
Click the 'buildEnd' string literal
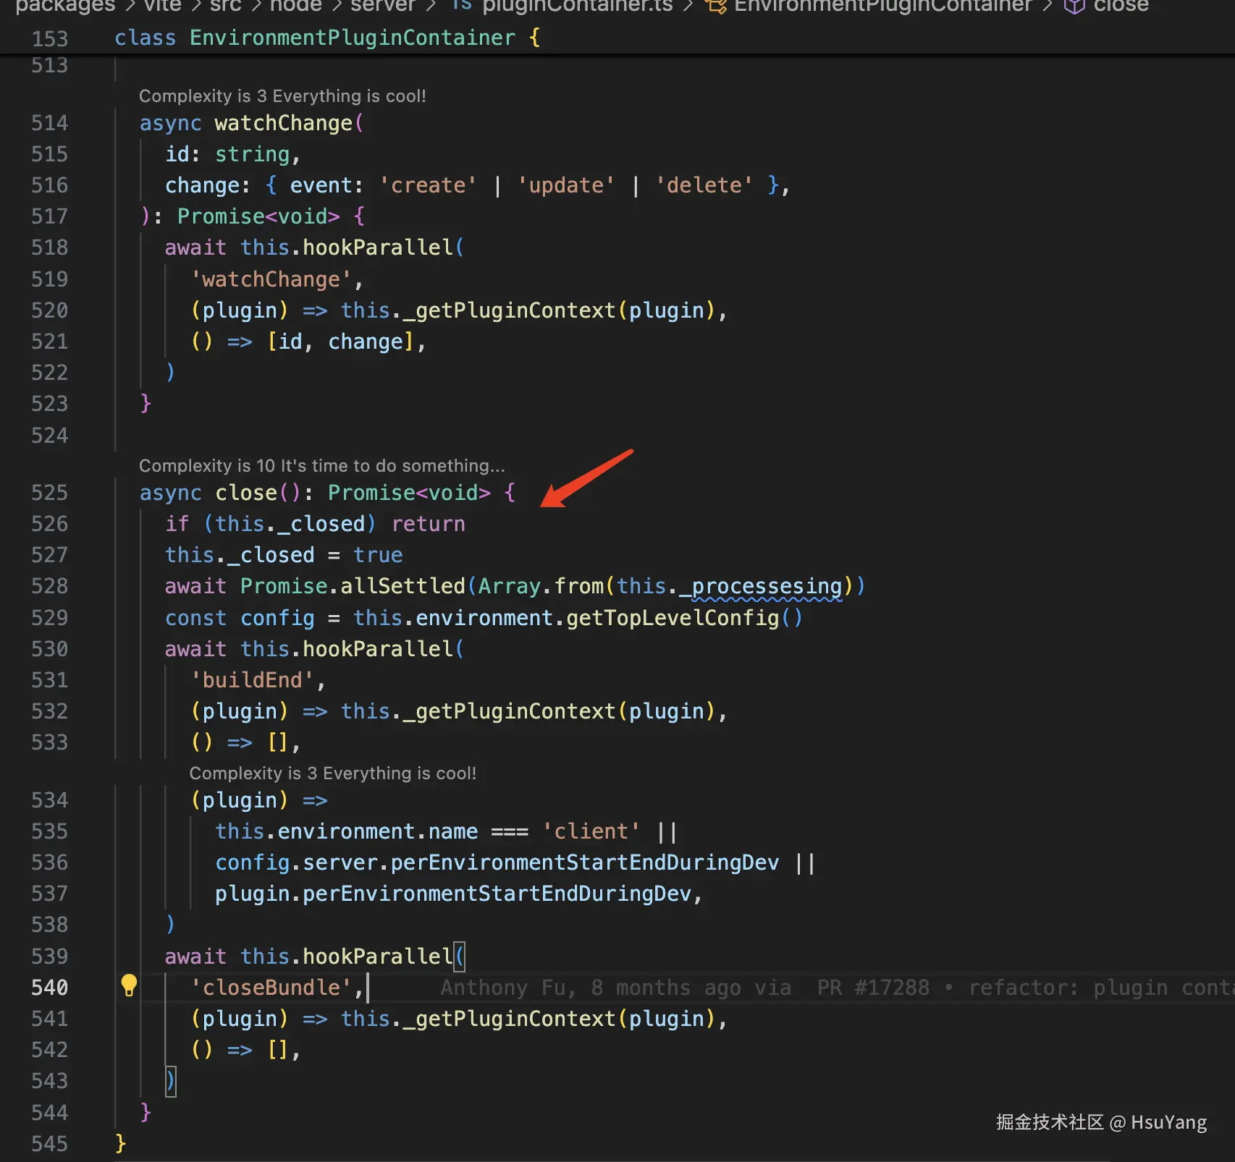tap(252, 680)
